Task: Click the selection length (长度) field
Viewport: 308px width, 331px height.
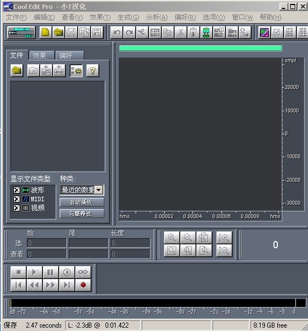Action: click(131, 243)
